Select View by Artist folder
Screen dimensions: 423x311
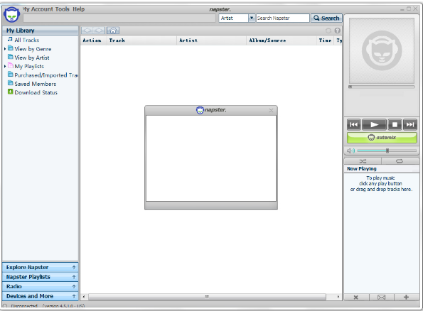[x=31, y=58]
